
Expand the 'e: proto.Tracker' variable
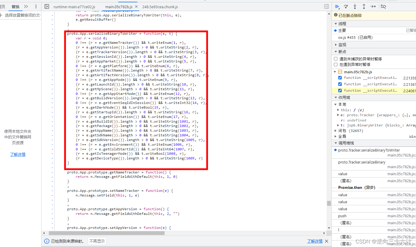click(x=338, y=115)
